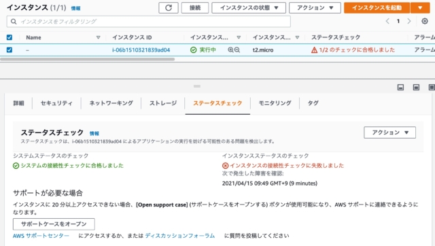Click サポートケースをオープン button

54,224
